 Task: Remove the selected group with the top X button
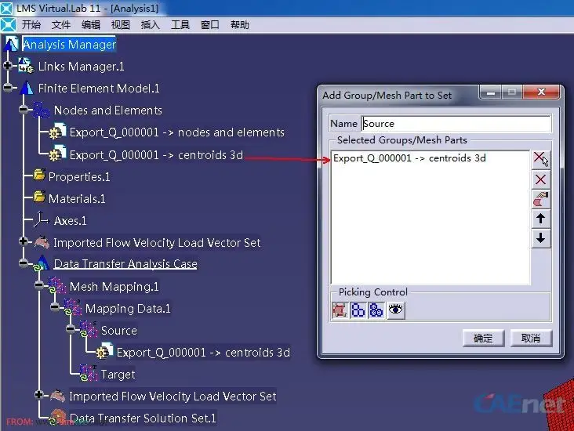541,159
